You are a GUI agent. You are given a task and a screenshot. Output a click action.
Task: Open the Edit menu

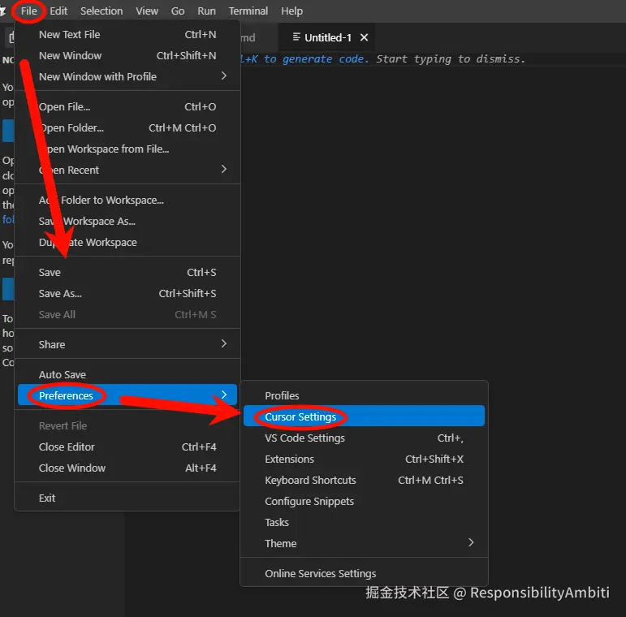pyautogui.click(x=58, y=11)
